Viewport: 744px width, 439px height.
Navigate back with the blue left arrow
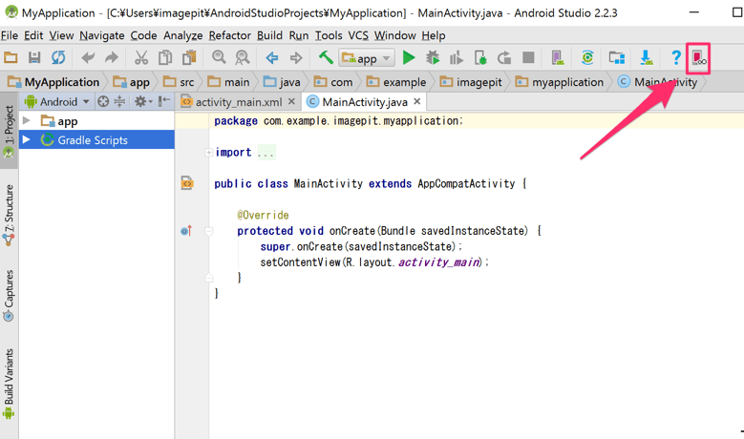click(x=272, y=58)
